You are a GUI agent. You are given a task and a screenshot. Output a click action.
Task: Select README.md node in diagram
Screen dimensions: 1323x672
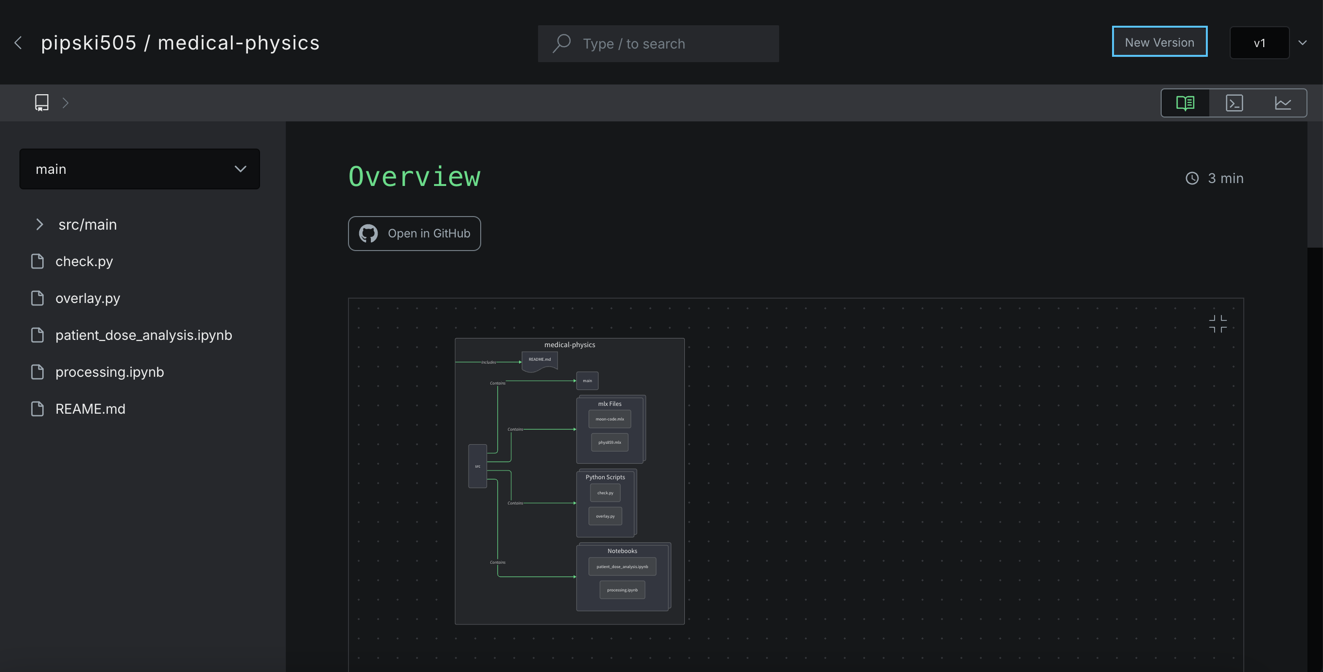[x=540, y=361]
